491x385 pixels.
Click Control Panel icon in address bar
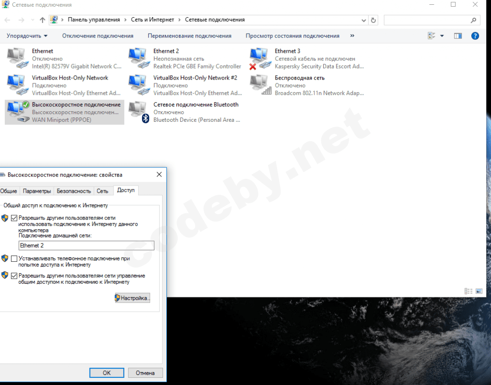click(x=54, y=20)
